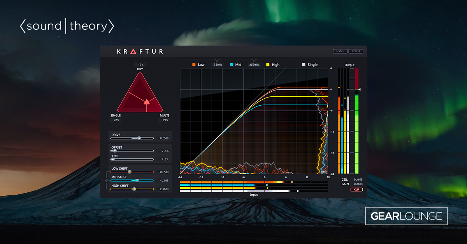Toggle the CLIP button

[x=356, y=190]
